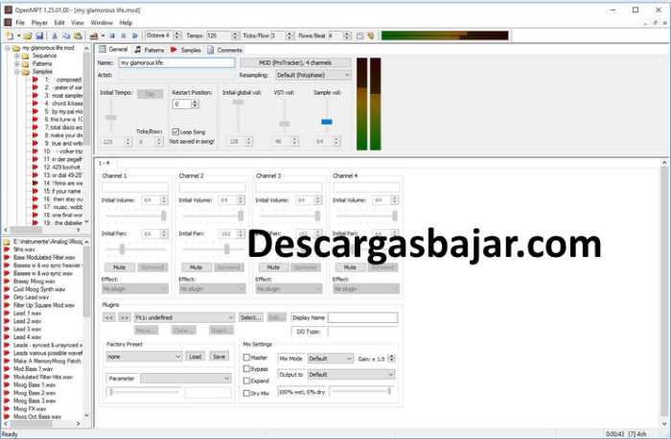
Task: Click the music note Patterns icon
Action: (x=138, y=50)
